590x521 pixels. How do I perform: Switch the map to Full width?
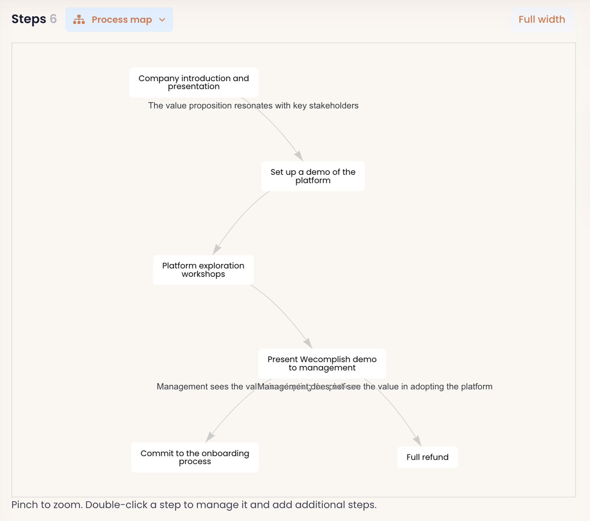[542, 19]
